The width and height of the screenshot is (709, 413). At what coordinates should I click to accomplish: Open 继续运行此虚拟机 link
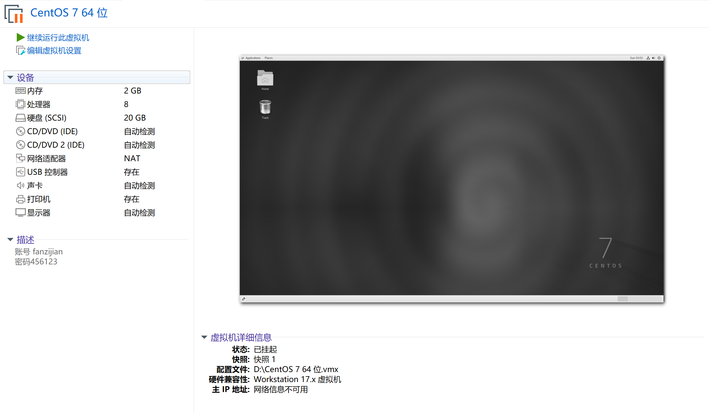click(x=58, y=38)
